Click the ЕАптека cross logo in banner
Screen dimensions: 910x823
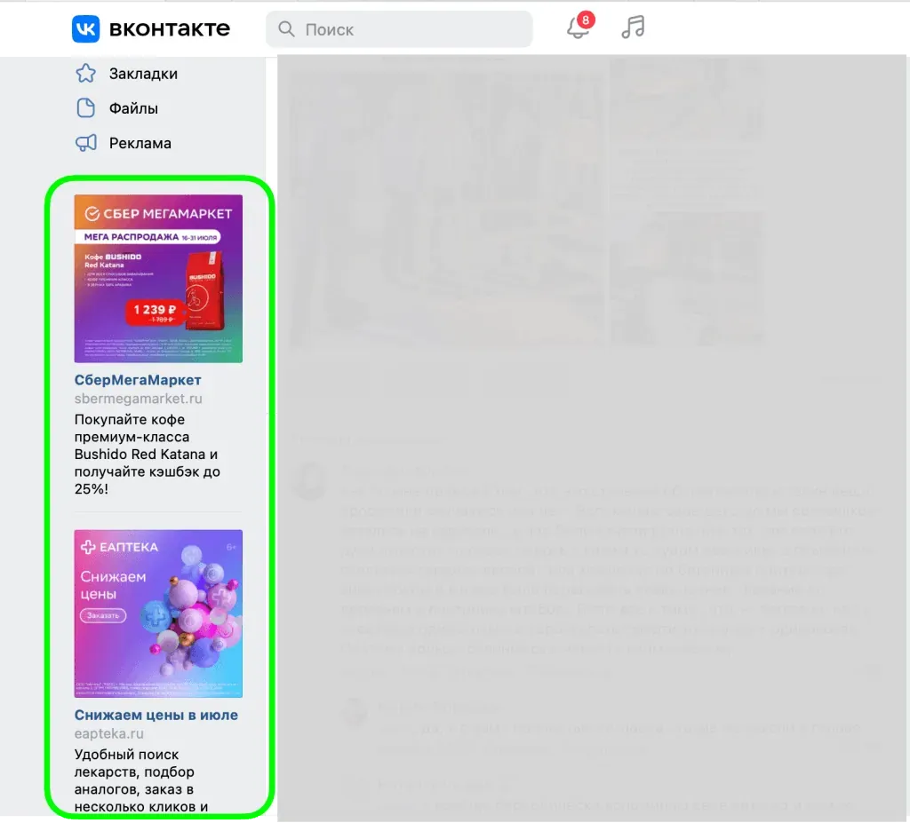(x=88, y=547)
